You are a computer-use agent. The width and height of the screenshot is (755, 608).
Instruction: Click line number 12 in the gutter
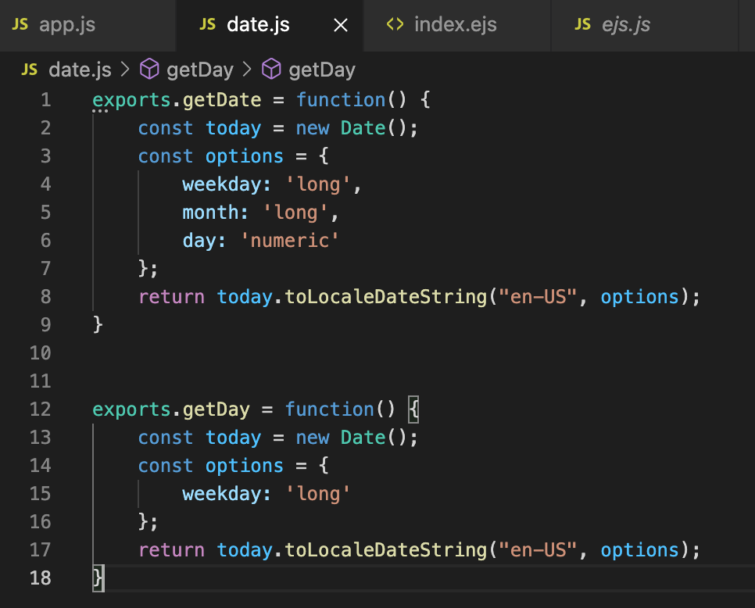click(x=41, y=410)
